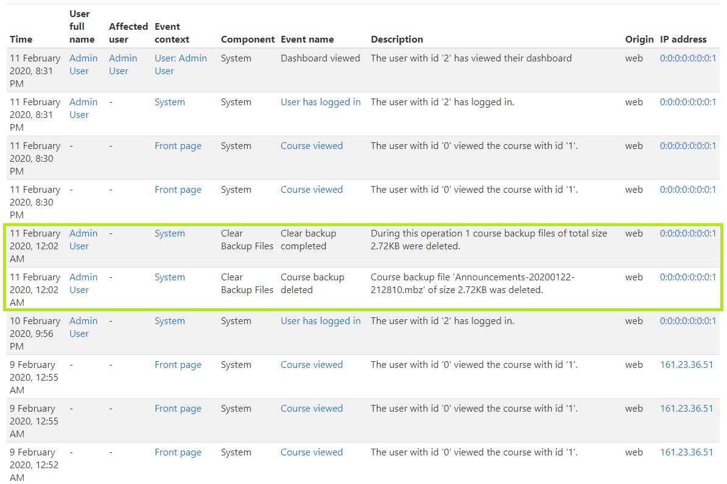Select 'Clear Backup Files' component in Clear backup completed row
Screen dimensions: 727x484
[x=247, y=240]
